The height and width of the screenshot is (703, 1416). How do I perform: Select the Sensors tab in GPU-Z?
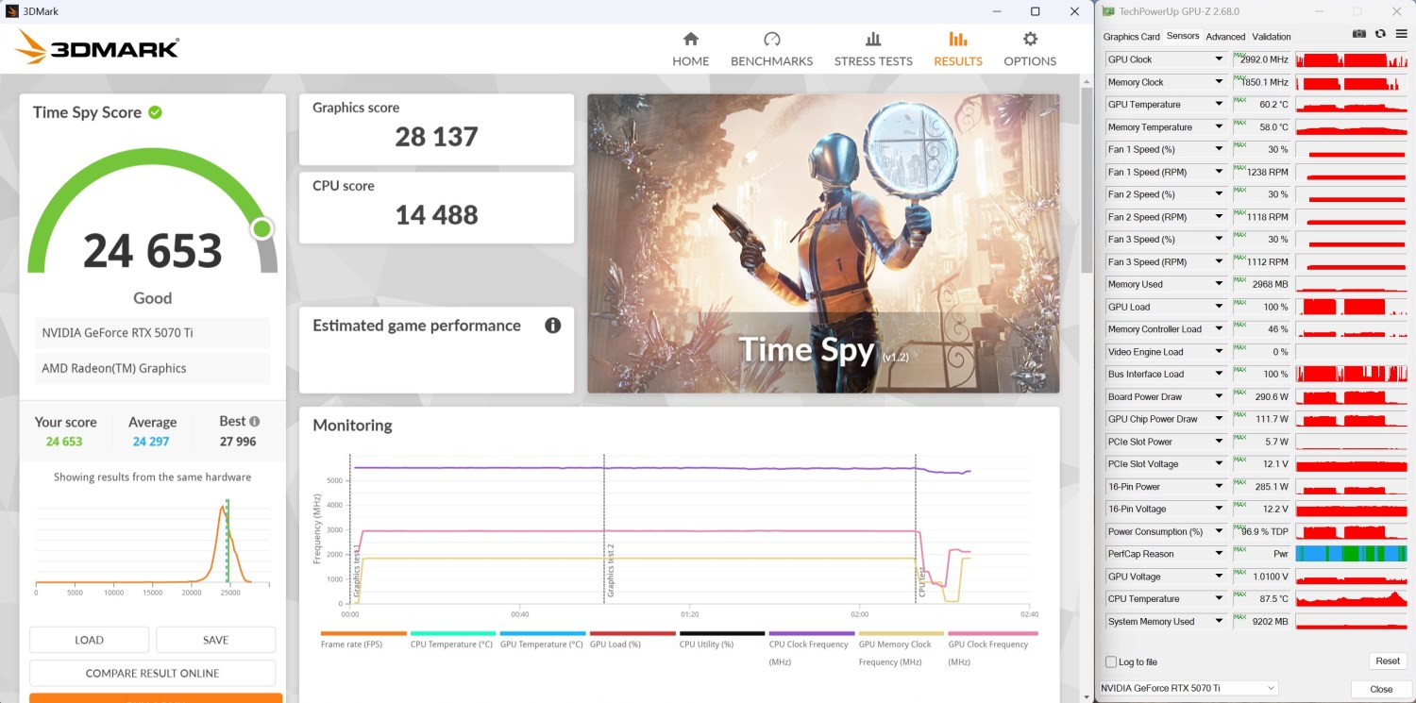click(x=1183, y=36)
